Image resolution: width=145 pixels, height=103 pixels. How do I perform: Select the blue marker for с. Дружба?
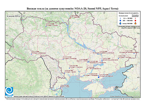pos(65,73)
